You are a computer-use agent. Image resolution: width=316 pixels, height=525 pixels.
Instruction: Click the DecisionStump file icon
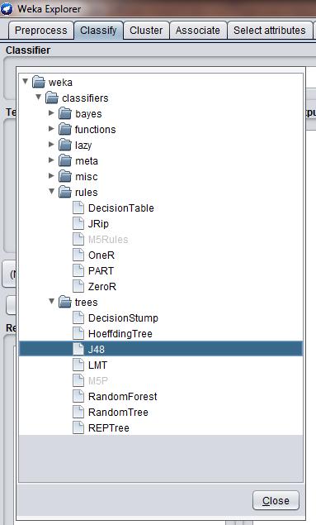pyautogui.click(x=78, y=317)
